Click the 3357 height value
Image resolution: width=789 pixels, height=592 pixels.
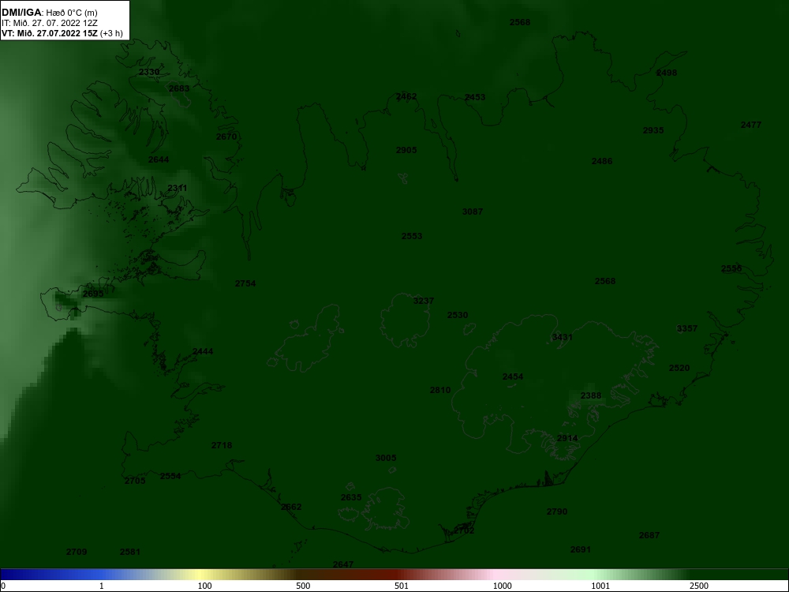687,328
